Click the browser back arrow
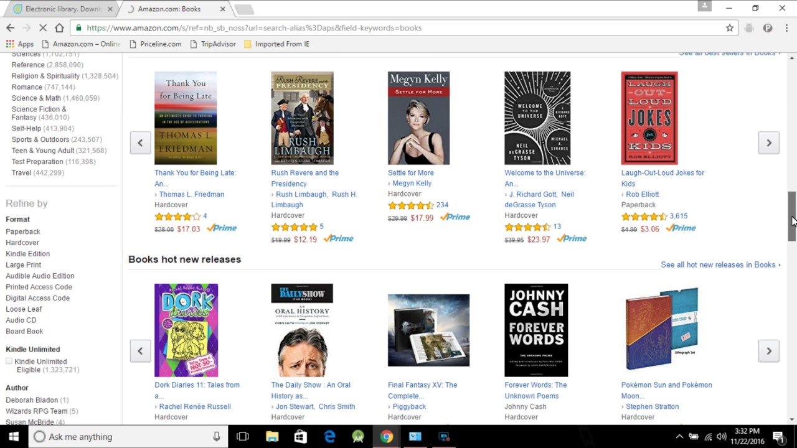The width and height of the screenshot is (797, 448). coord(10,28)
